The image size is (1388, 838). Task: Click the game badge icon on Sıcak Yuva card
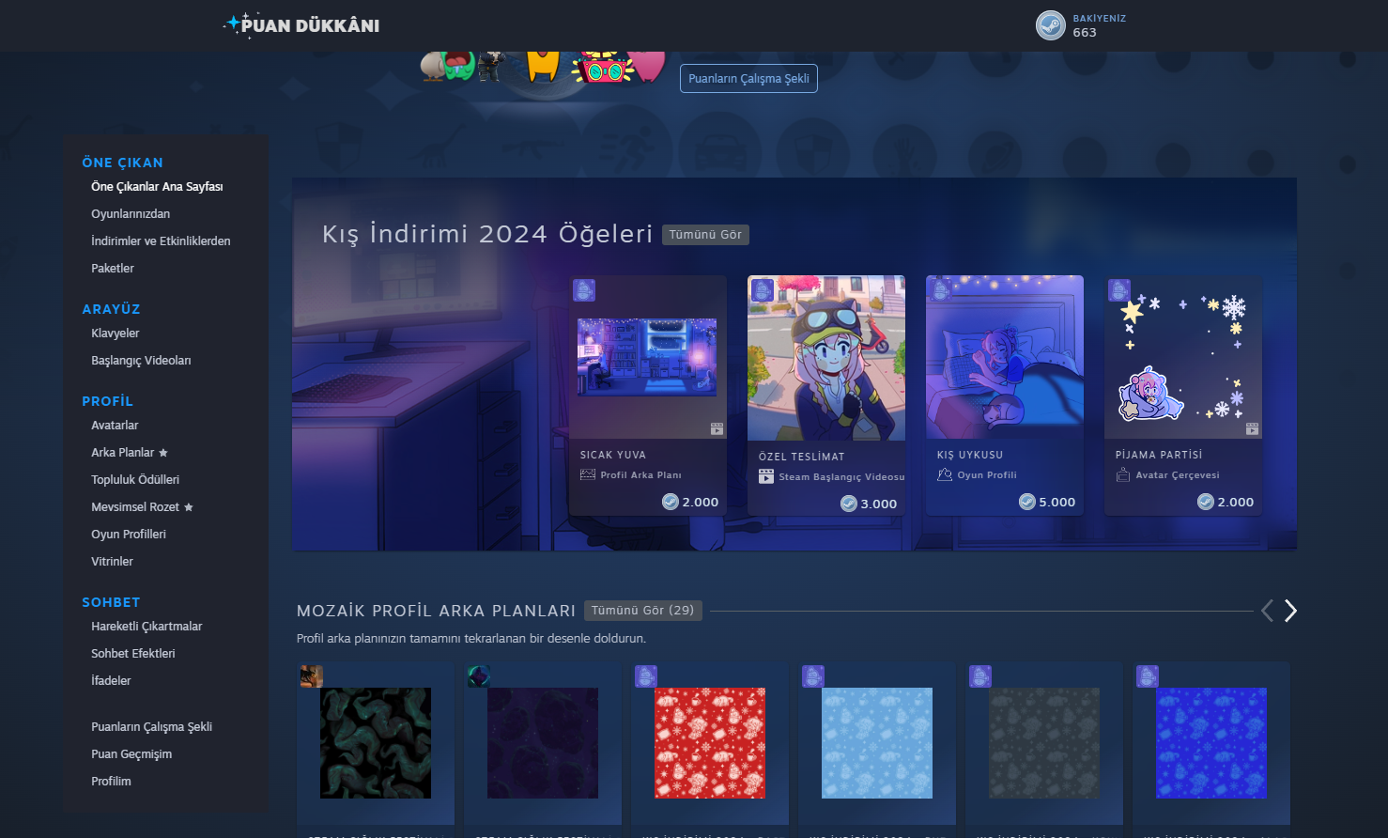pos(584,290)
